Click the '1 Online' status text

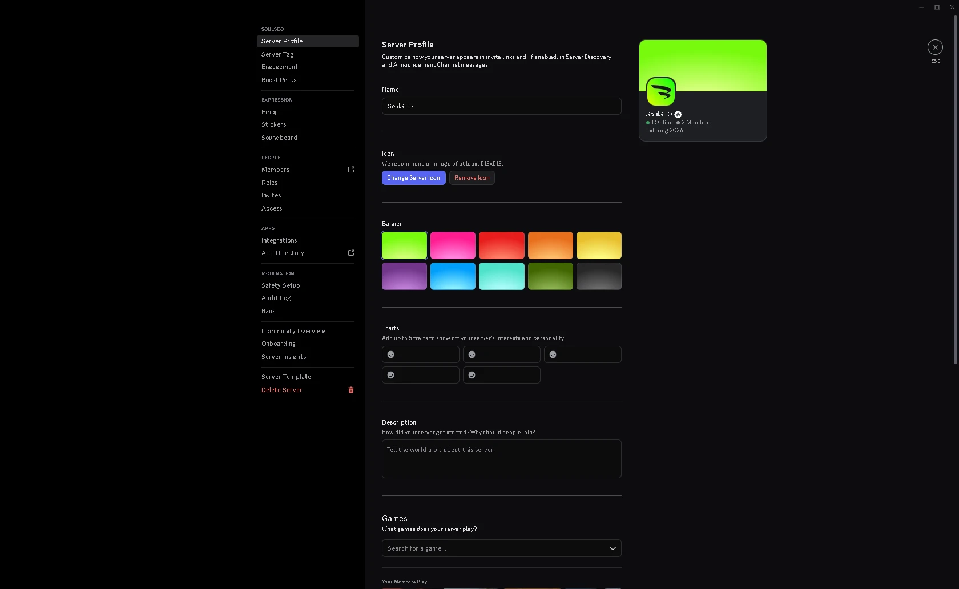point(662,123)
